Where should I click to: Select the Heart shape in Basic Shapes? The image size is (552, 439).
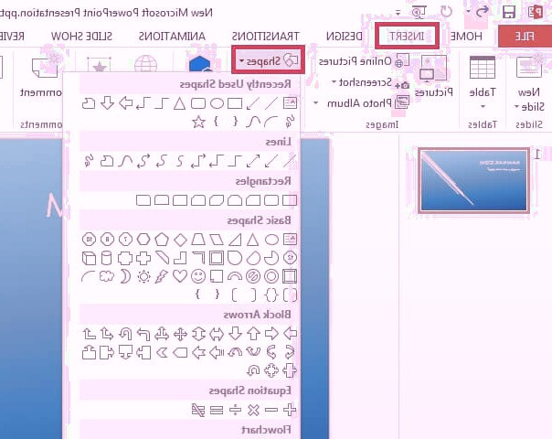(x=180, y=276)
